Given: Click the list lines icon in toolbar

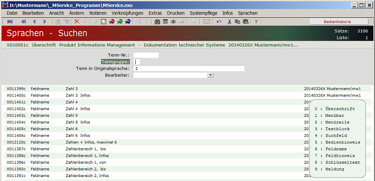Looking at the screenshot, I should 165,22.
